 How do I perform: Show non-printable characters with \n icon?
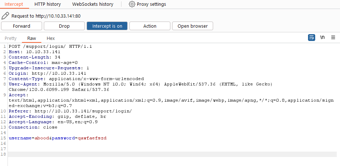tap(322, 37)
